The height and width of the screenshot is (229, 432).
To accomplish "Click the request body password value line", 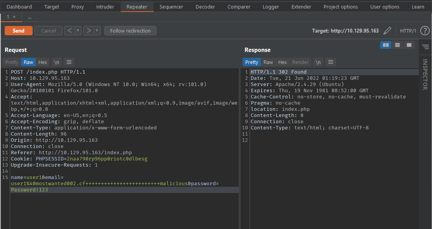I will (29, 190).
